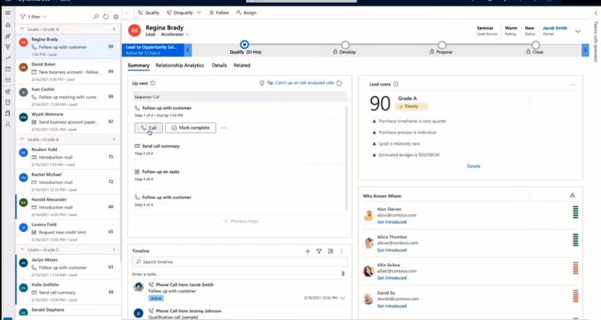This screenshot has width=601, height=320.
Task: Collapse Leads—Grade B group
Action: (x=22, y=139)
